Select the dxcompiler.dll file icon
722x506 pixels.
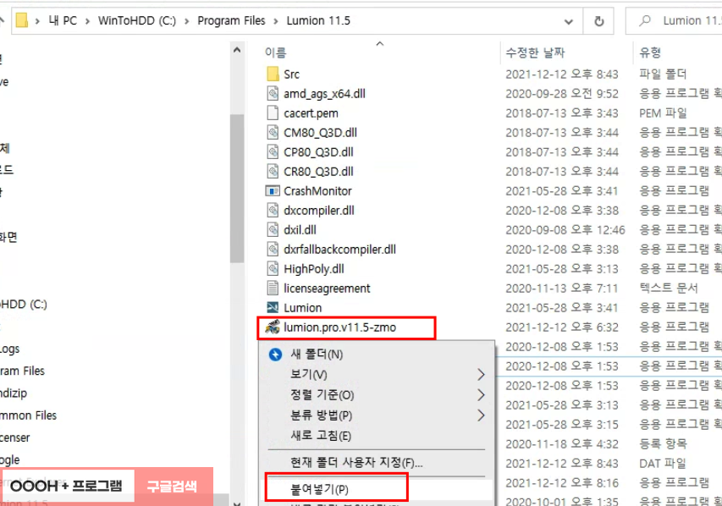tap(273, 211)
